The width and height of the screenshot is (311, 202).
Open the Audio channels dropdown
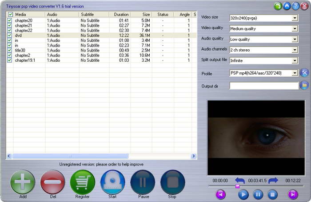pos(295,50)
